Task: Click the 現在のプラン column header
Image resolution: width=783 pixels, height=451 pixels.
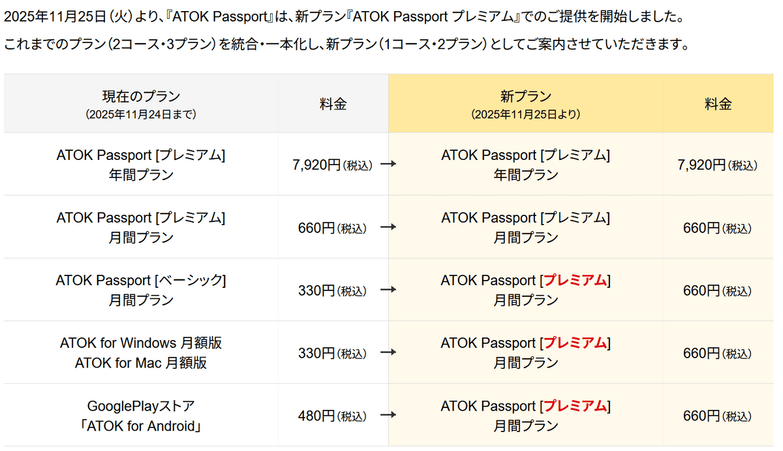Action: click(140, 97)
